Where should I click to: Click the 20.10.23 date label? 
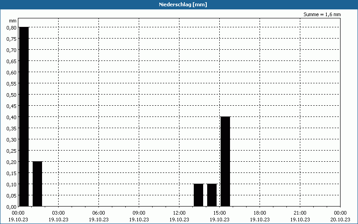coord(340,220)
